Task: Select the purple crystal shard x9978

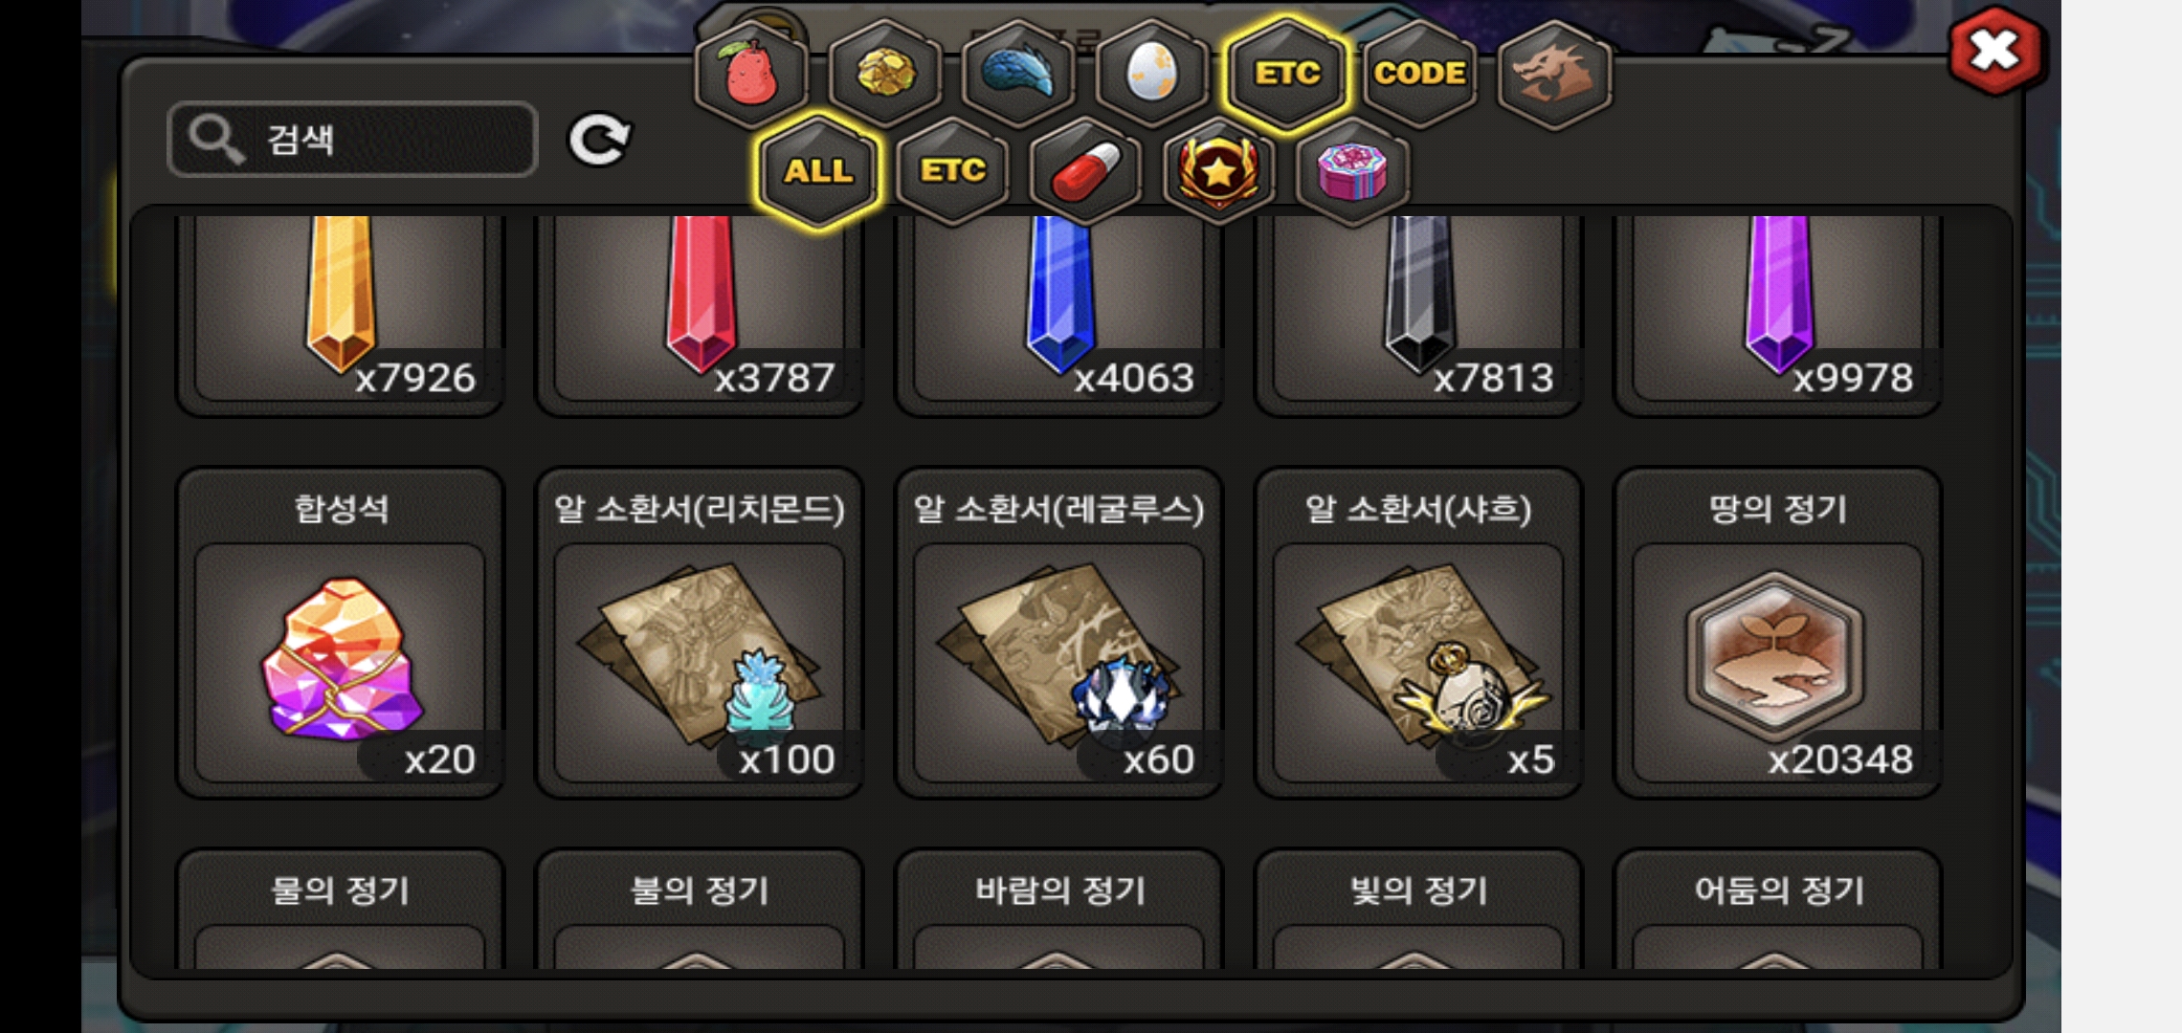Action: coord(1777,314)
